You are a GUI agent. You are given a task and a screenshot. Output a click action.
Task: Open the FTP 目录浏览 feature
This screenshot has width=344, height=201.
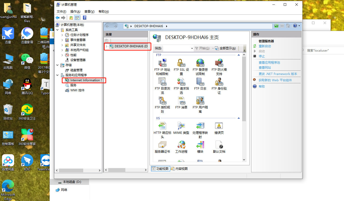162,86
